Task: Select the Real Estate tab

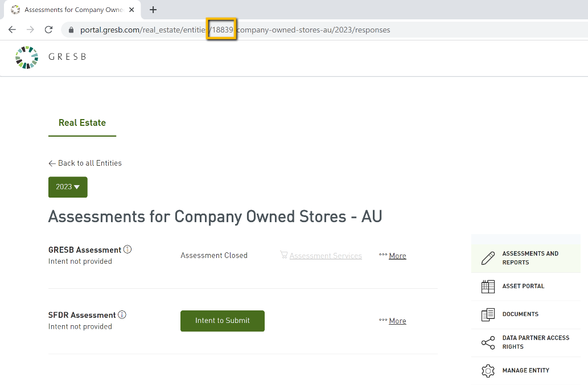Action: [x=82, y=122]
